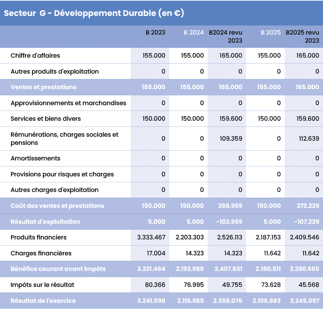Click the 155.000 Chiffre d'affaires B 2023 cell
Viewport: 323px width, 312px height.
pos(154,55)
